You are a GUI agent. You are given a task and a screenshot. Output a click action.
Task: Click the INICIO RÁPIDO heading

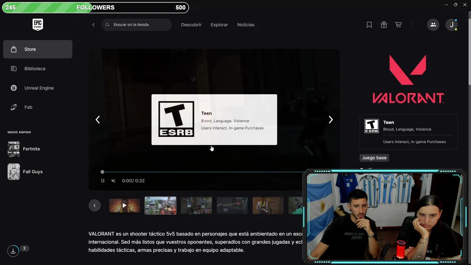pyautogui.click(x=19, y=132)
